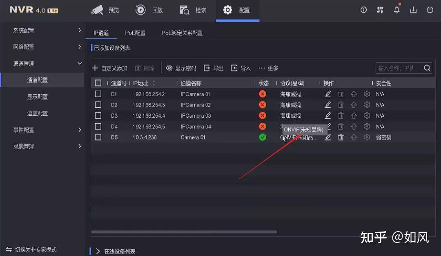Screen dimensions: 441x256
Task: Click upgrade arrow for channel D5
Action: (354, 137)
